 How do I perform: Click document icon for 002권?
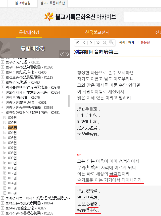coord(5,123)
